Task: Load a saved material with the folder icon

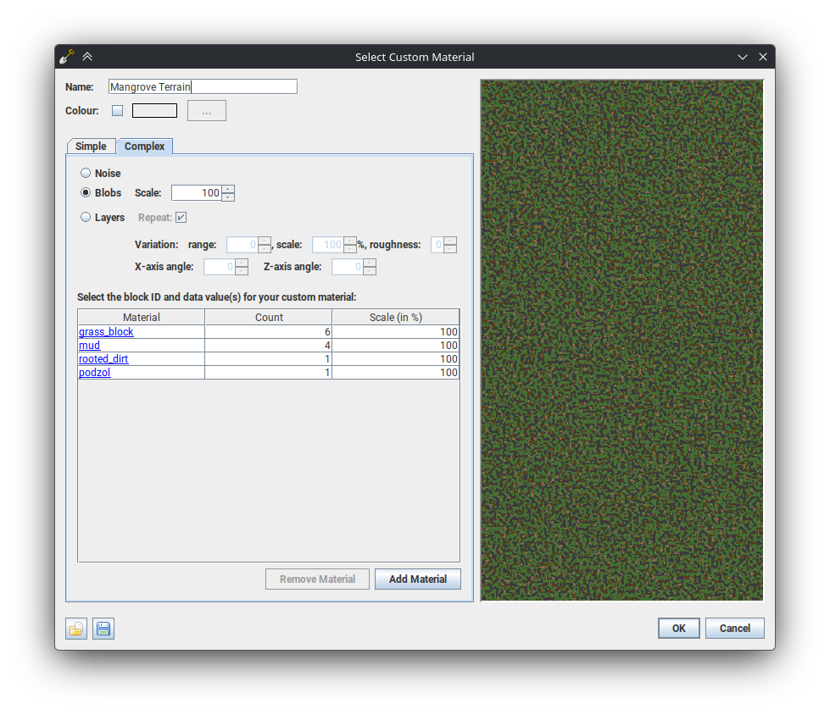Action: coord(75,629)
